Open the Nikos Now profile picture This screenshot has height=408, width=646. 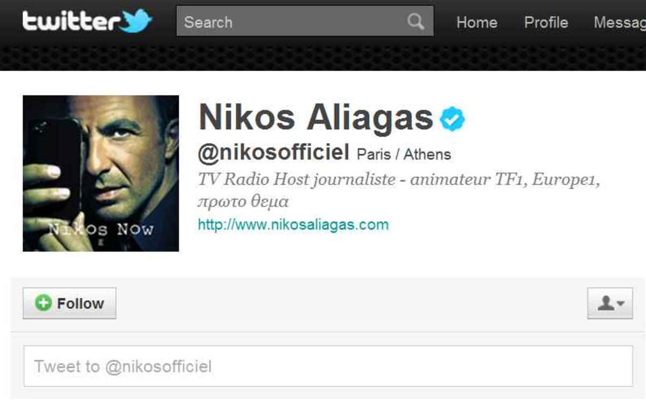[101, 173]
